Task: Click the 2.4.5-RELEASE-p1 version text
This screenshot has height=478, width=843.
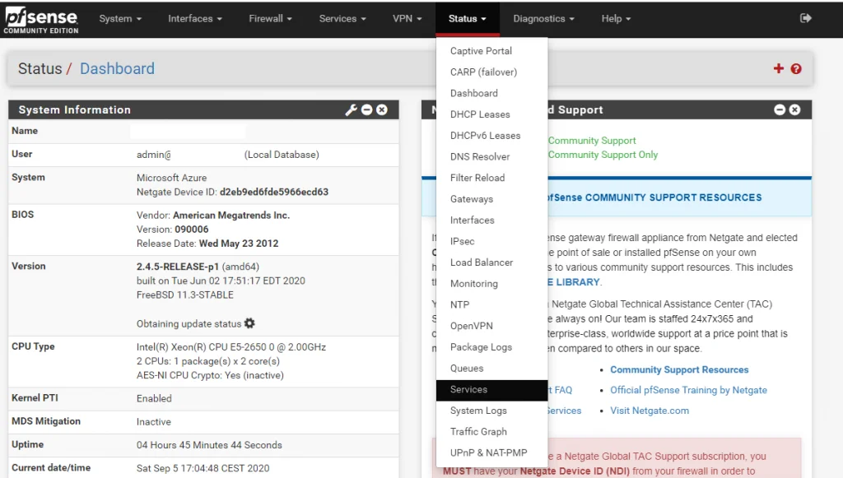Action: coord(178,267)
